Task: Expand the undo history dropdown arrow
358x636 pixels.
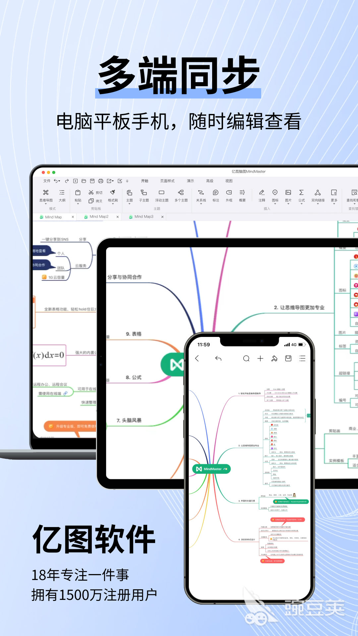Action: point(59,181)
